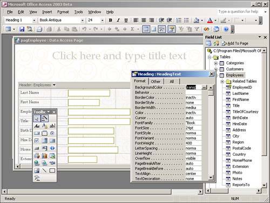
Task: Open the Insert menu
Action: (47, 12)
